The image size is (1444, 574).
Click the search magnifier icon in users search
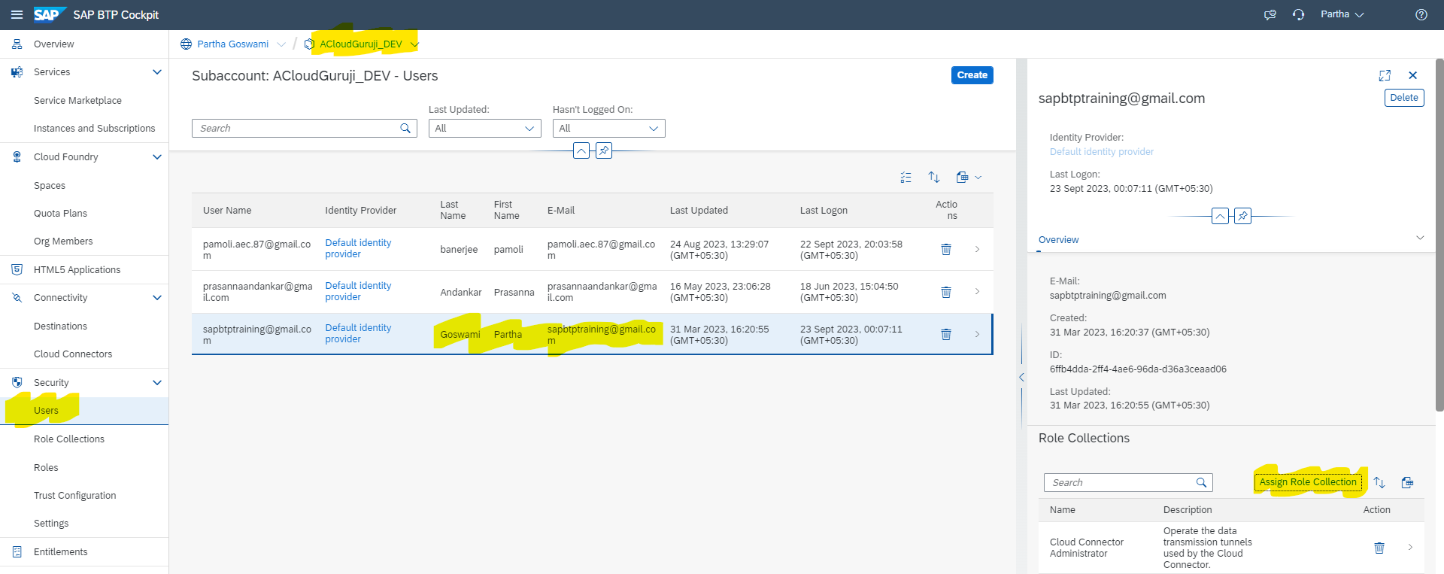click(405, 129)
